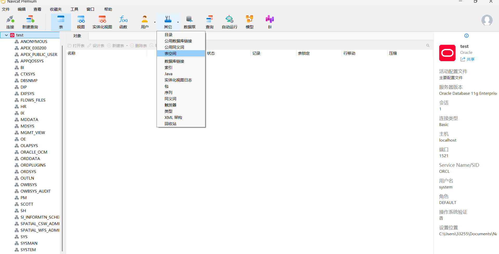Expand the Others (其它) dropdown arrow
This screenshot has width=499, height=254.
pos(178,22)
